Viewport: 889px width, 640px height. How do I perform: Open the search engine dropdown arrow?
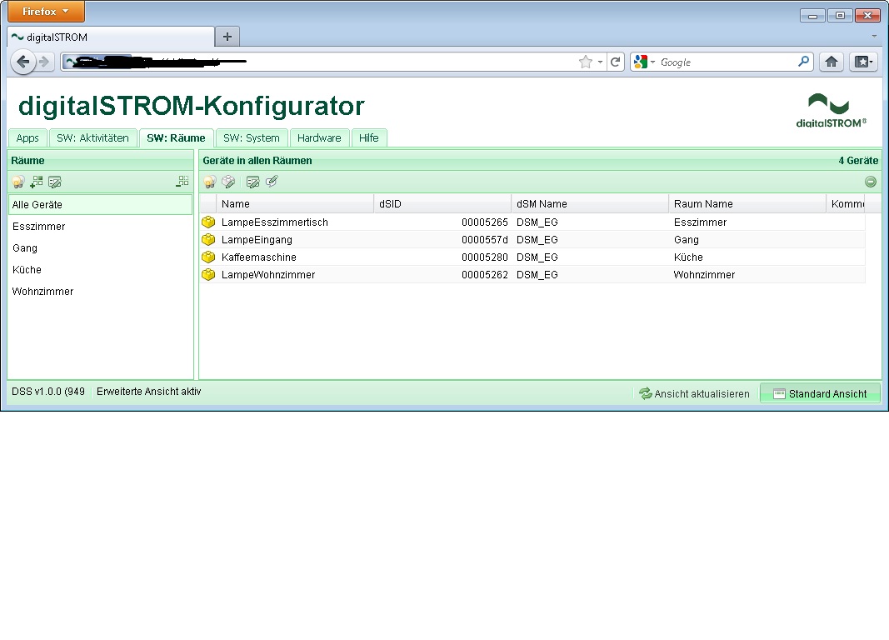point(652,62)
